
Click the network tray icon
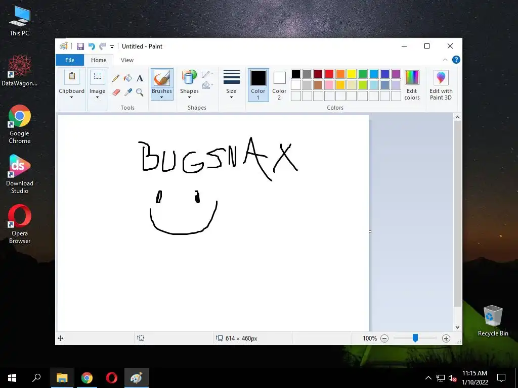[441, 378]
